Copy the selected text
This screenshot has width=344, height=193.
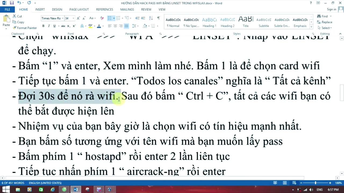(x=19, y=22)
